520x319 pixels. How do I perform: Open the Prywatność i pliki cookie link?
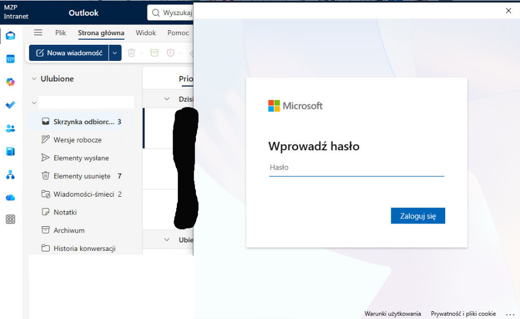point(463,313)
